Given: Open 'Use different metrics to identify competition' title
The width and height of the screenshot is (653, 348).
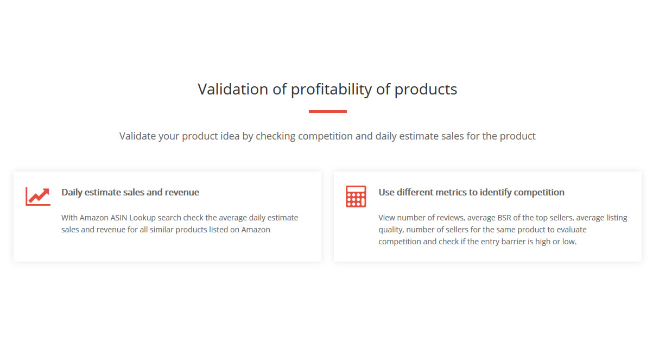Looking at the screenshot, I should (471, 192).
